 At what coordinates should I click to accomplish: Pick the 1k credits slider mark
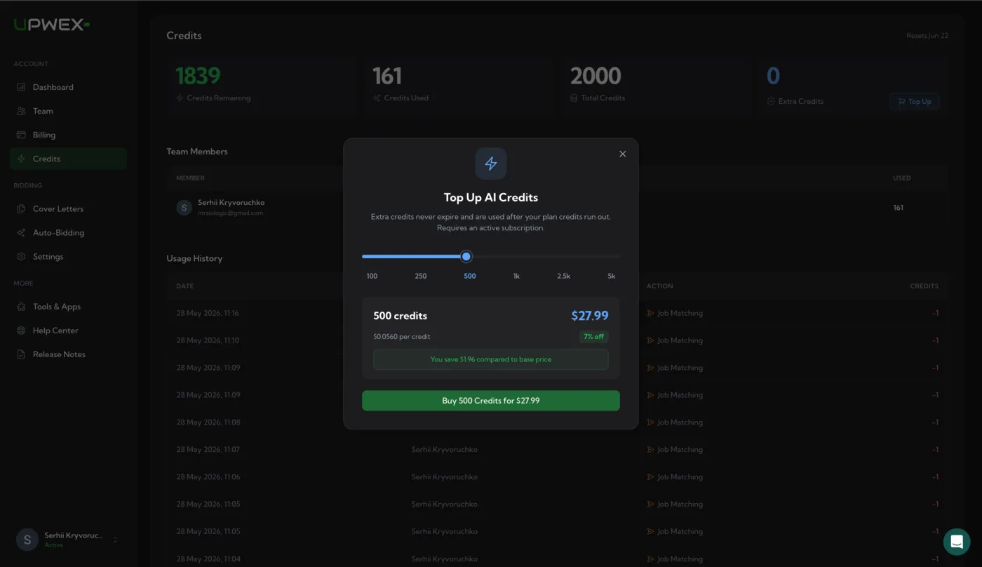pyautogui.click(x=516, y=276)
